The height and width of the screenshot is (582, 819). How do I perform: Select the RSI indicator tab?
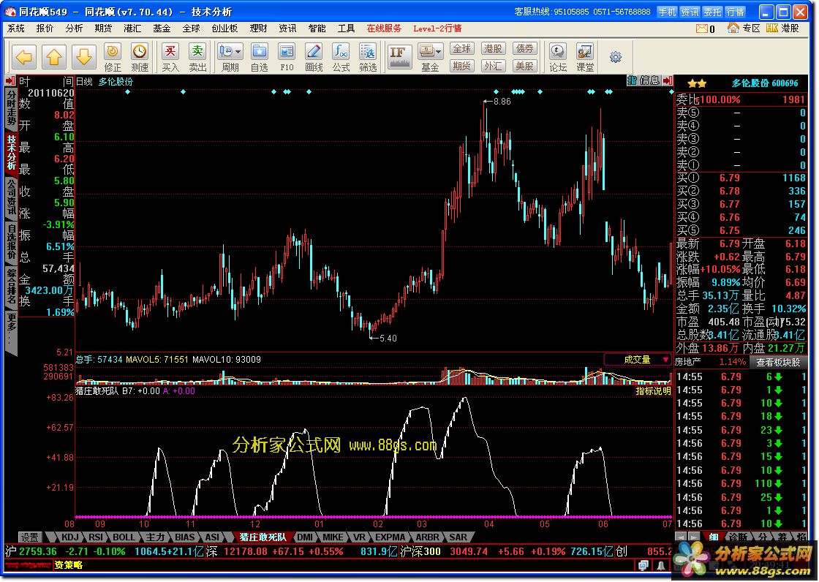96,537
